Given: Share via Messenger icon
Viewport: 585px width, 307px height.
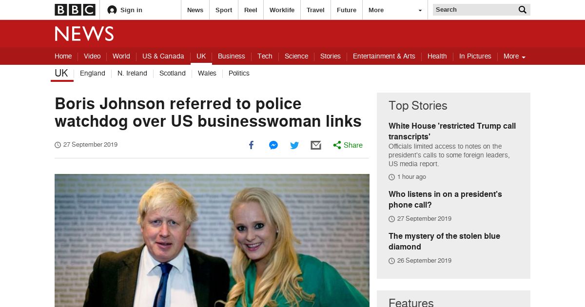Looking at the screenshot, I should click(273, 145).
